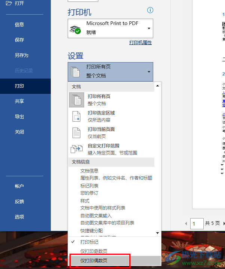Switch to the 导出 tab

(19, 117)
